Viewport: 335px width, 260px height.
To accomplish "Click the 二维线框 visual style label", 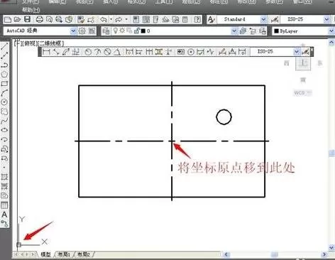I will (50, 43).
